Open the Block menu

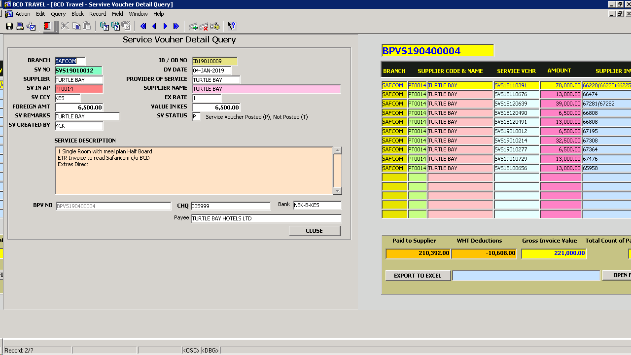click(x=77, y=14)
